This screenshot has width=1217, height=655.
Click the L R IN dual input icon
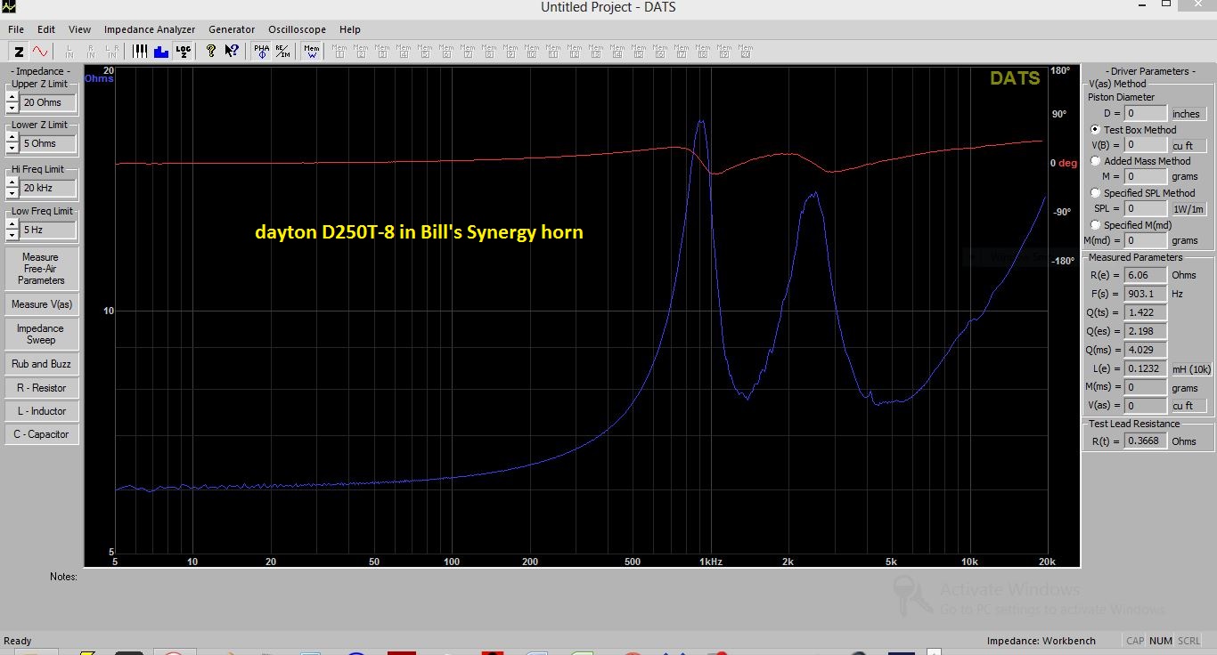(x=111, y=51)
